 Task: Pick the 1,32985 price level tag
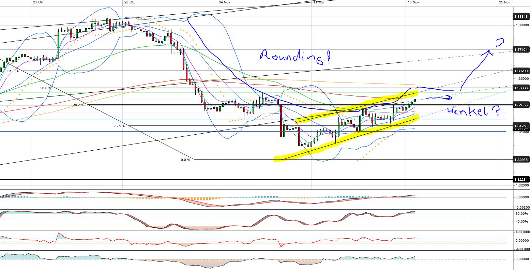click(x=521, y=159)
